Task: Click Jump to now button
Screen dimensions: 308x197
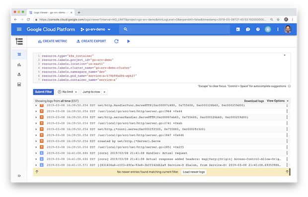Action: click(x=91, y=92)
